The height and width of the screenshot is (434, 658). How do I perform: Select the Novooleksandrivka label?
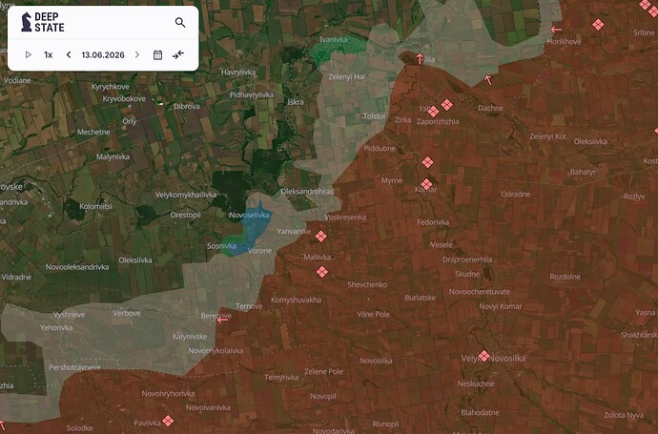coord(77,267)
